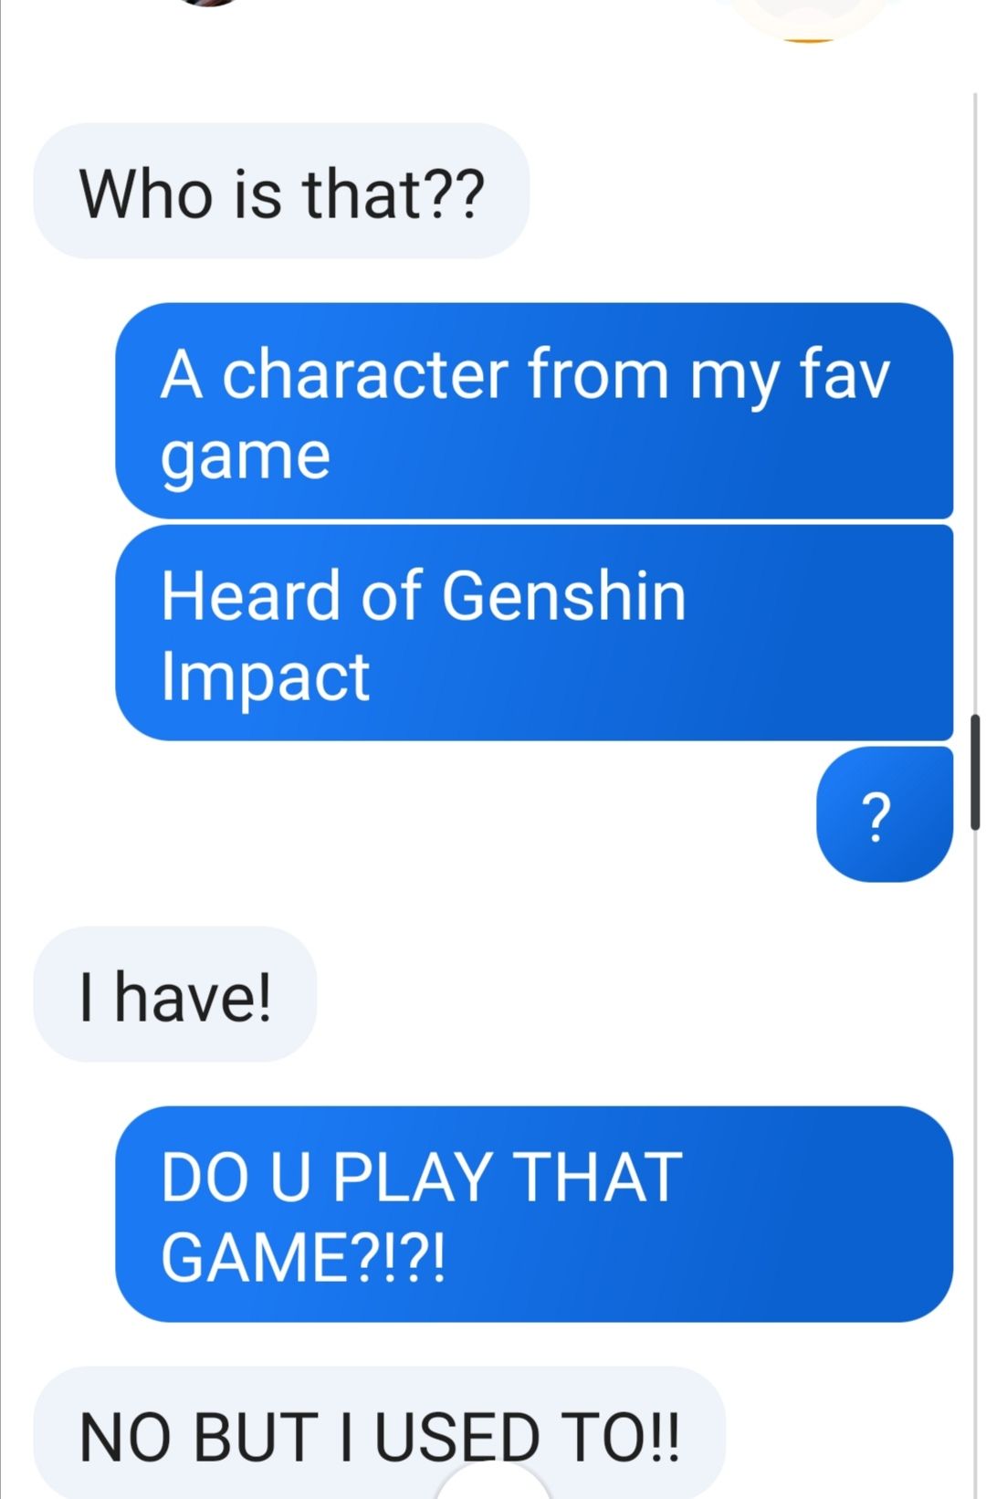Tap the word 'character' in the sent message
986x1499 pixels.
click(365, 374)
